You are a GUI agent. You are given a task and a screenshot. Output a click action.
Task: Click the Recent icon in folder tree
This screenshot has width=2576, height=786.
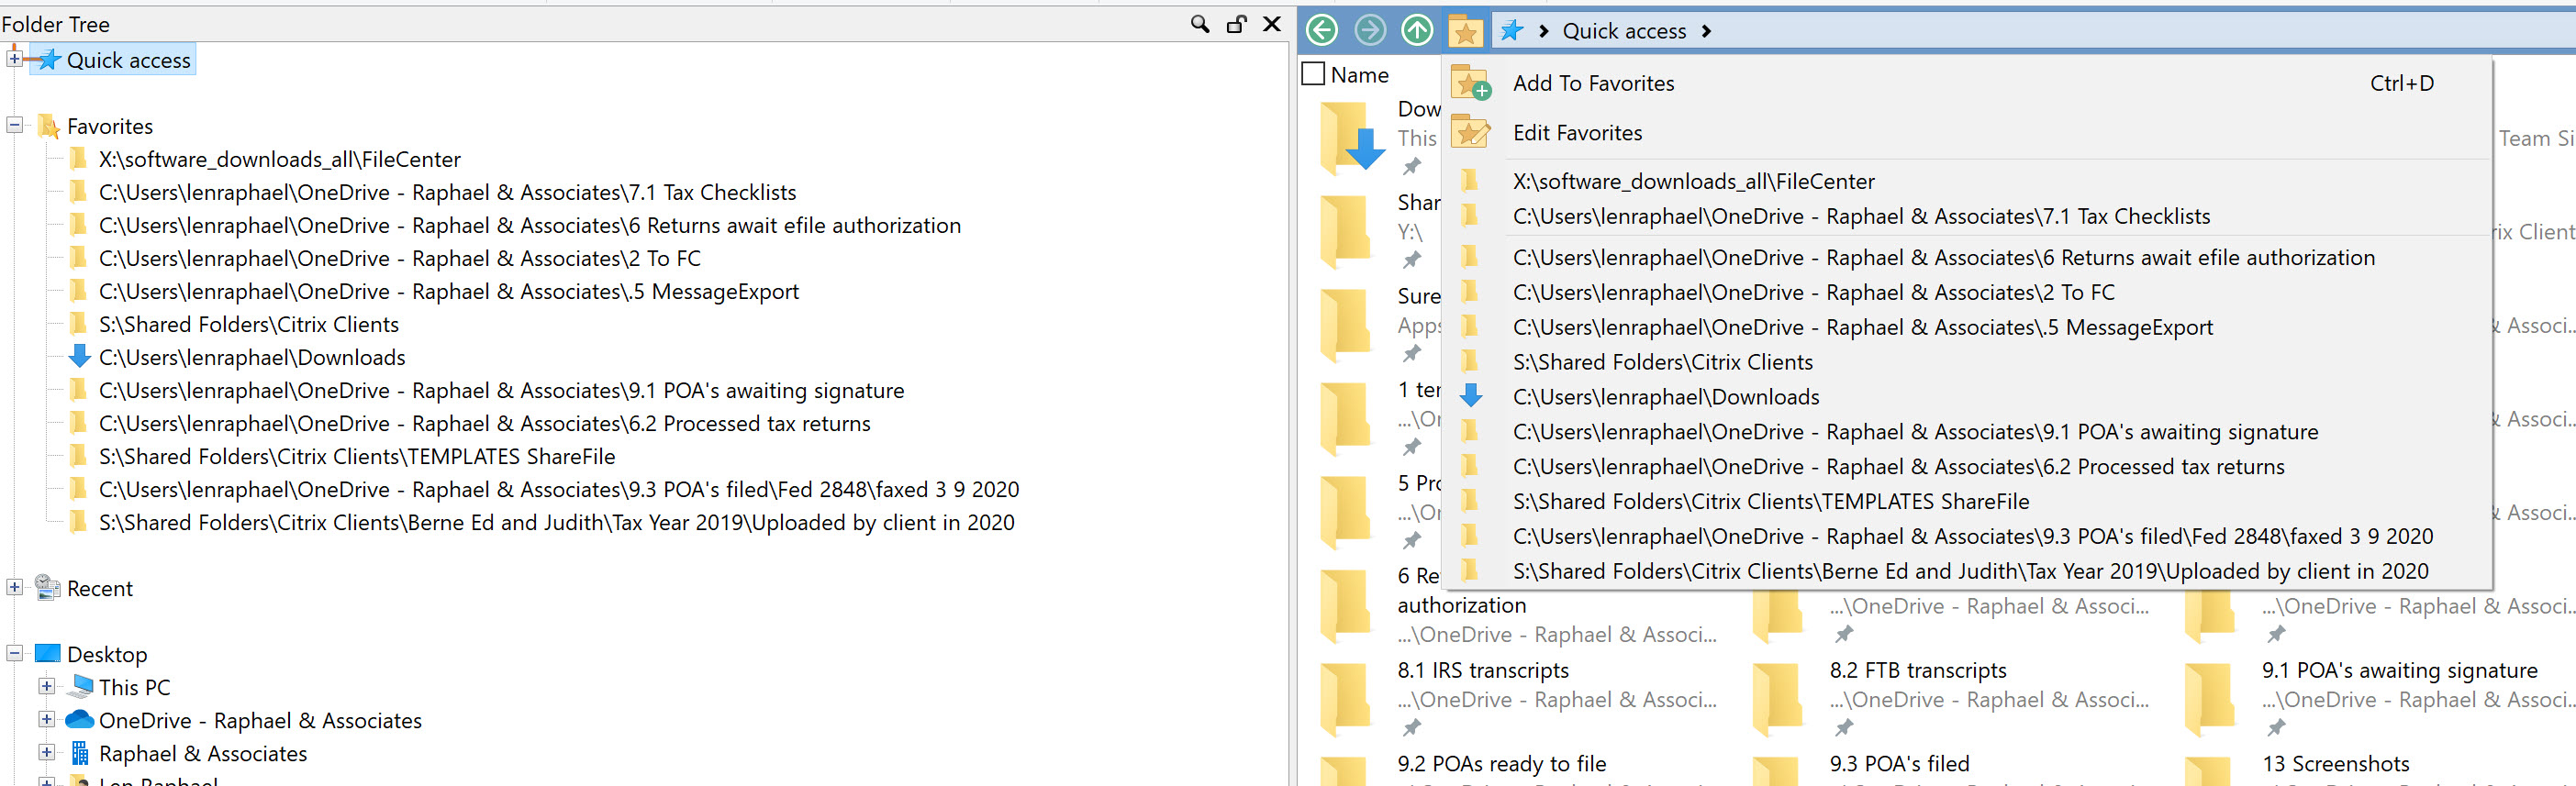click(48, 588)
